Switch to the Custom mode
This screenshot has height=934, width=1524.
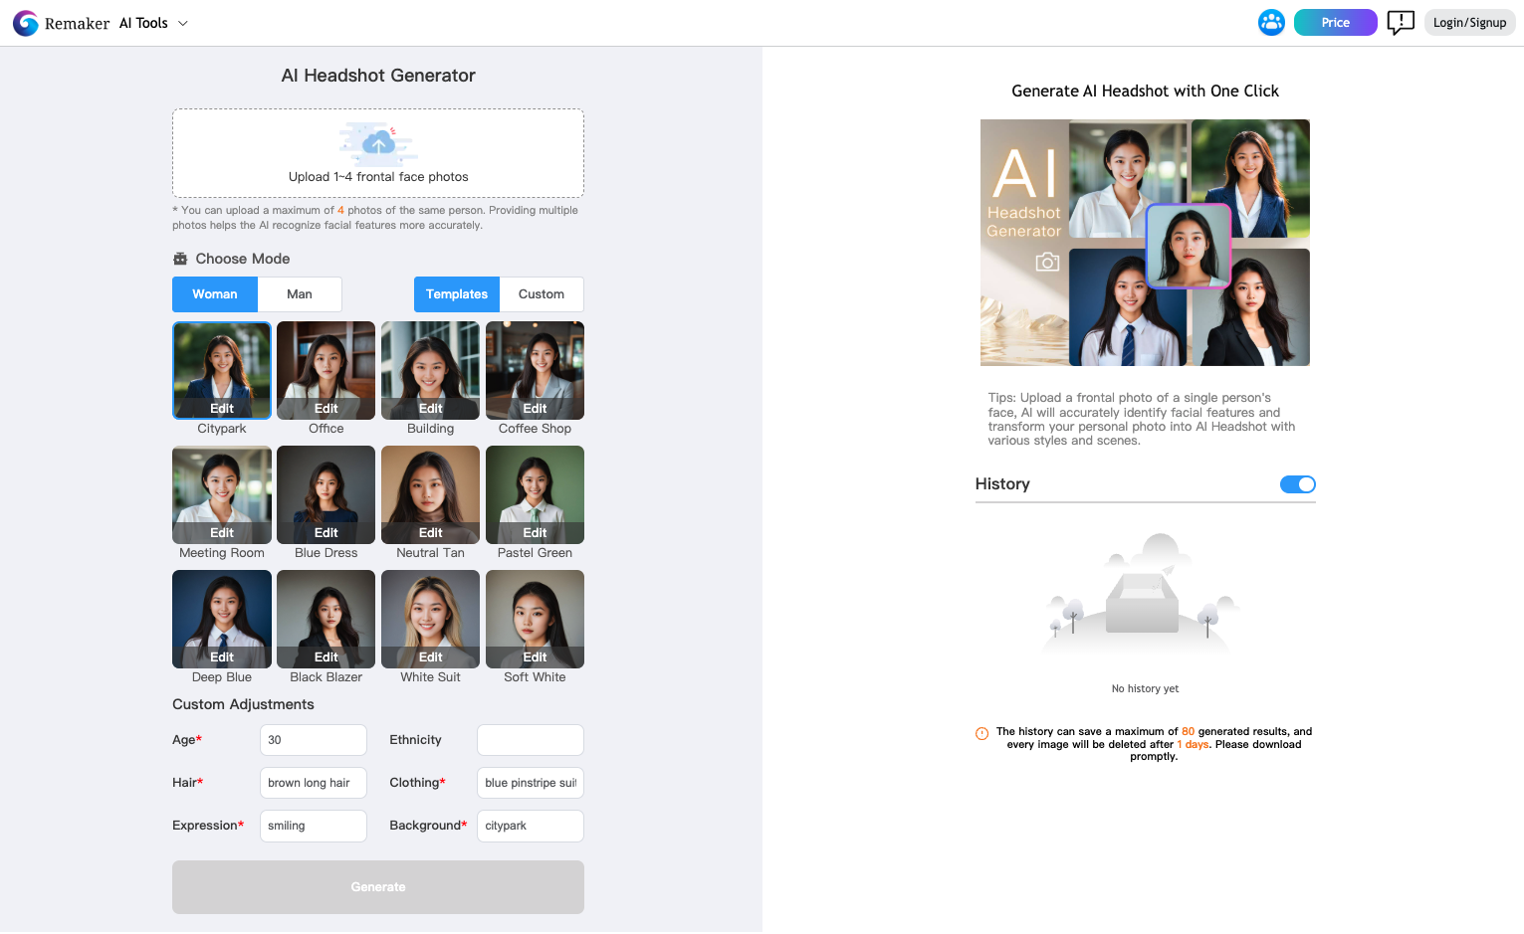pyautogui.click(x=541, y=293)
